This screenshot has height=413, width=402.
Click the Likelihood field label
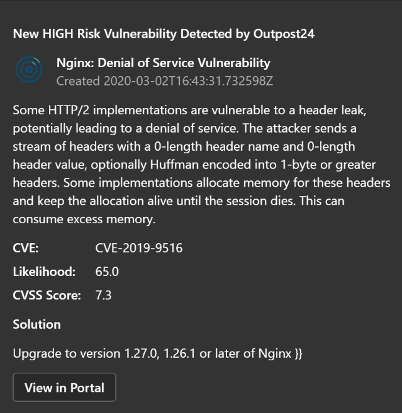44,272
